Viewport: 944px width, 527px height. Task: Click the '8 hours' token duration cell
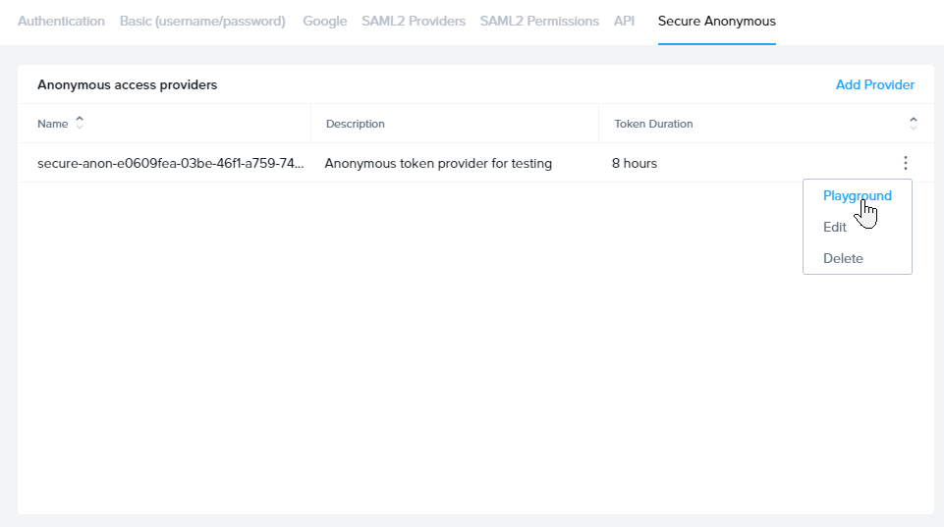(x=635, y=163)
